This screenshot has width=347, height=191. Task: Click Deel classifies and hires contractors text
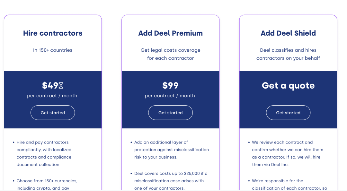(288, 54)
